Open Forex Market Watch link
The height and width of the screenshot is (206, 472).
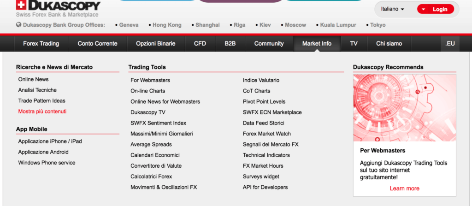267,134
